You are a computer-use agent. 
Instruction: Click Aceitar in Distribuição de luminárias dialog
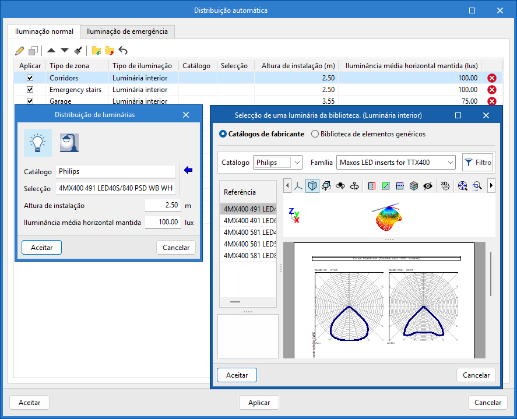pos(41,248)
